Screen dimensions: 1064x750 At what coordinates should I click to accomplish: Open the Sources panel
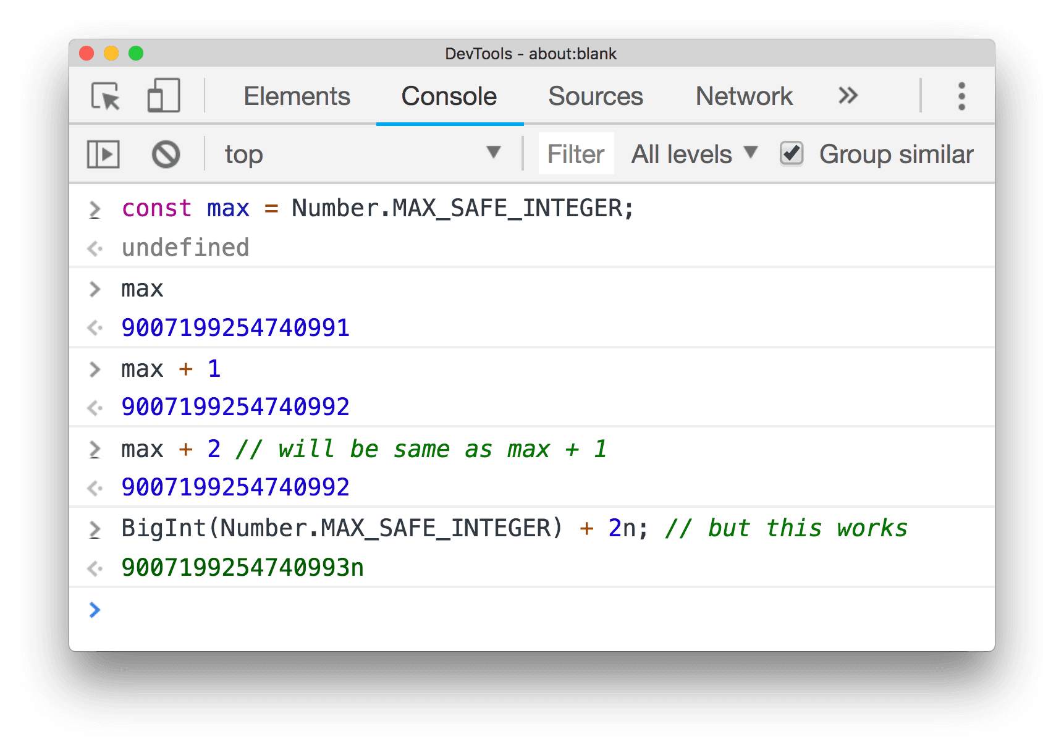click(595, 96)
